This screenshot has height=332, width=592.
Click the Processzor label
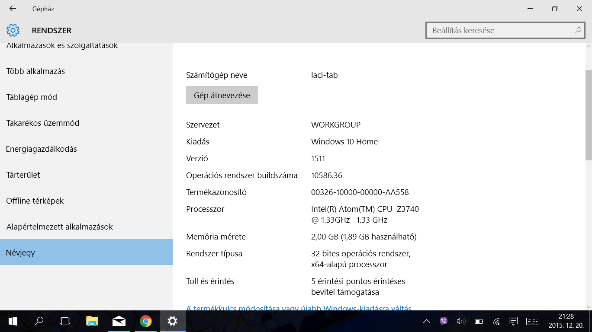pyautogui.click(x=205, y=209)
